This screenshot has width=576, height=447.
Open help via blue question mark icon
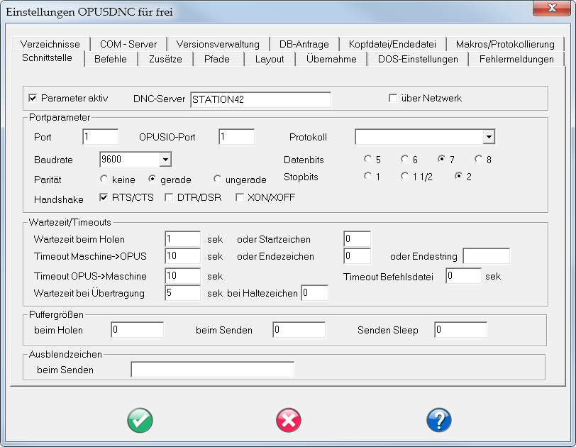pos(439,420)
